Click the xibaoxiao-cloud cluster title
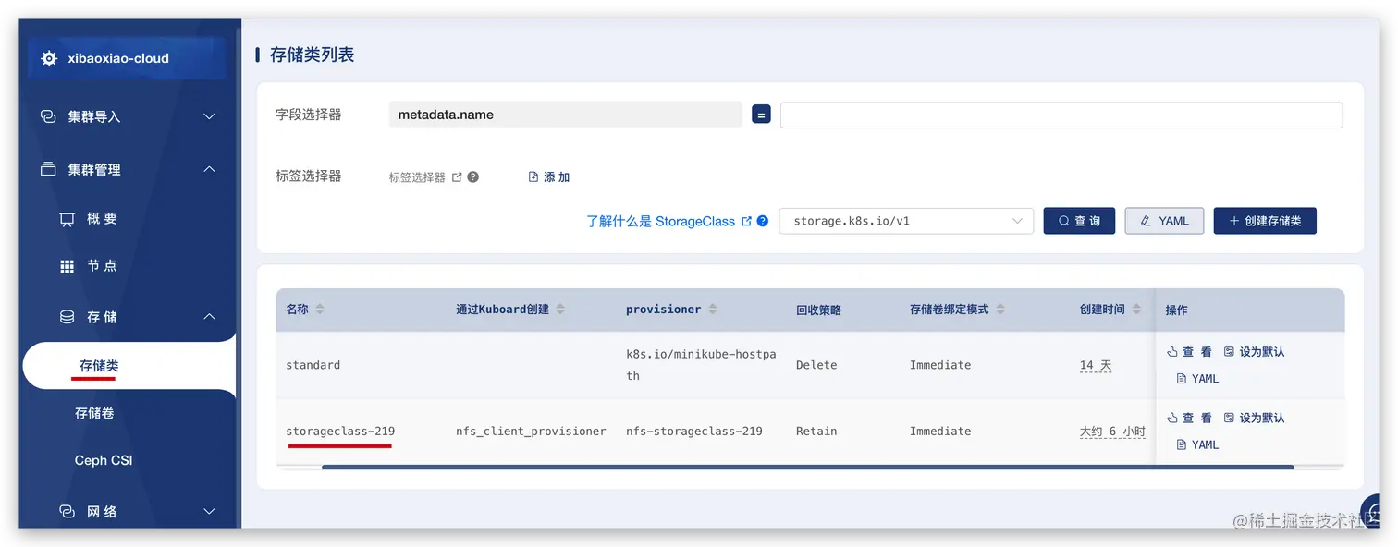 click(118, 58)
